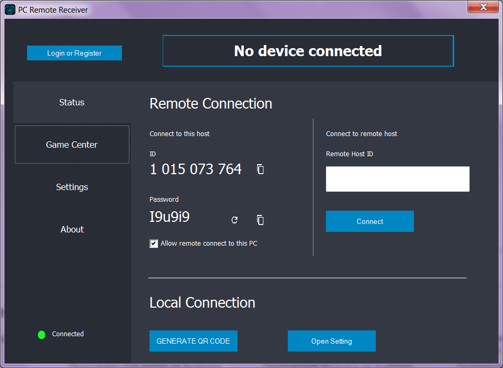503x368 pixels.
Task: Open the Settings section
Action: click(x=72, y=187)
